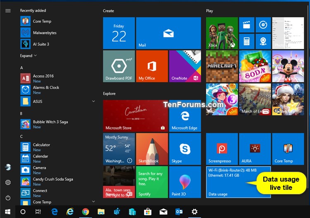Launch Google Chrome from taskbar
This screenshot has height=218, width=310.
pyautogui.click(x=86, y=212)
